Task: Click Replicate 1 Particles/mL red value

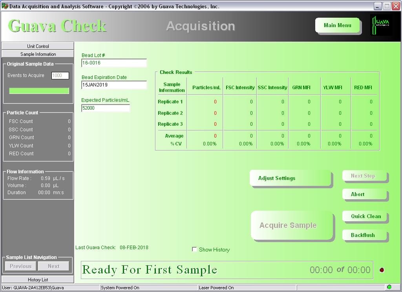Action: point(215,102)
